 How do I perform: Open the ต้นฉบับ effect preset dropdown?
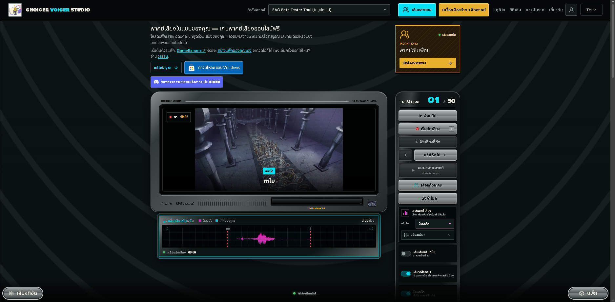(435, 224)
